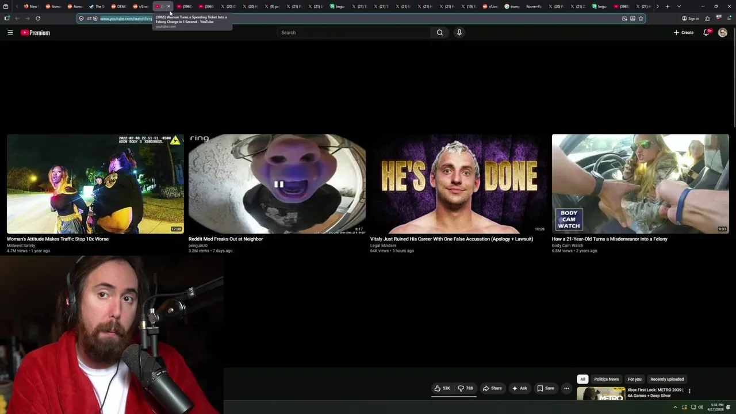This screenshot has width=736, height=414.
Task: Bookmark this page with the star icon
Action: tap(641, 18)
